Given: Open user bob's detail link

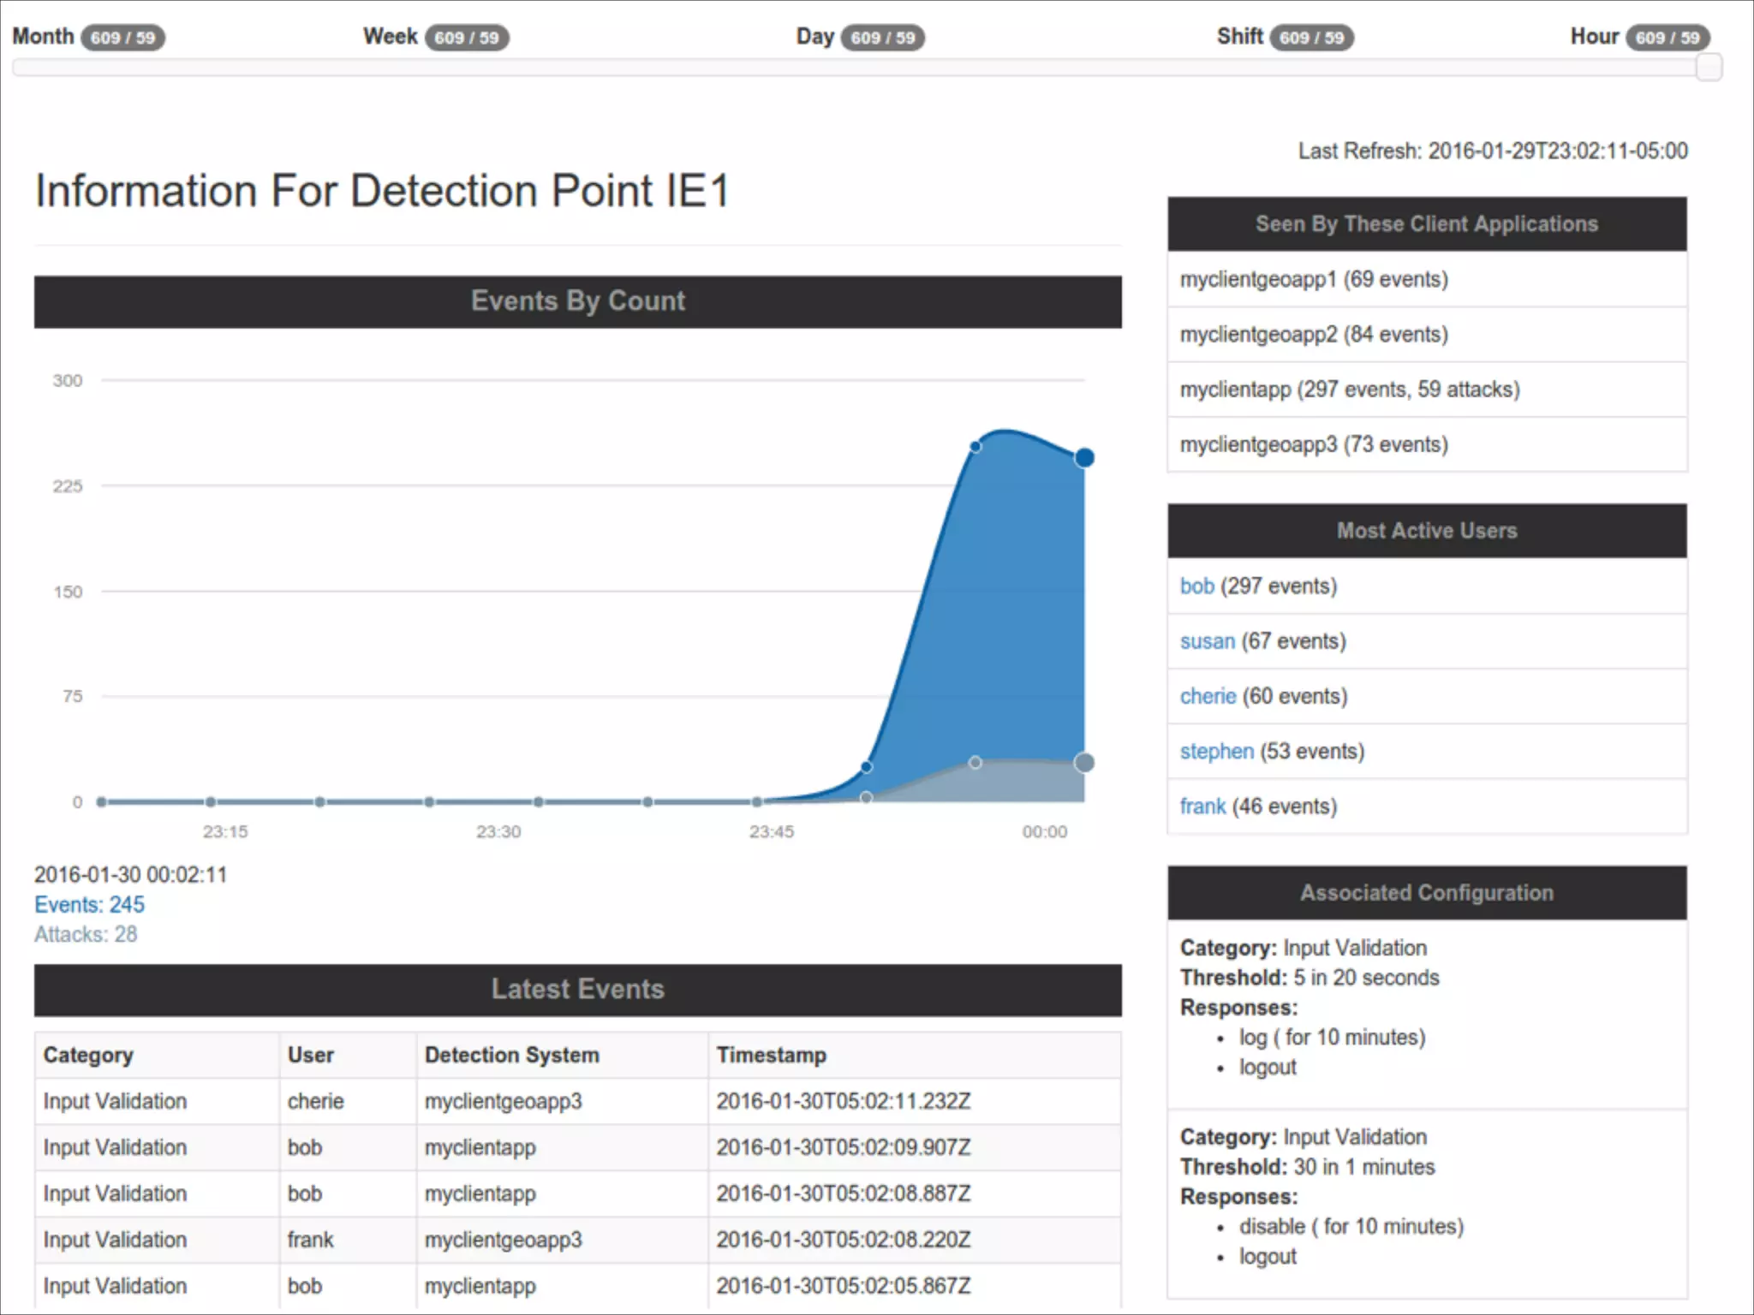Looking at the screenshot, I should pyautogui.click(x=1196, y=586).
